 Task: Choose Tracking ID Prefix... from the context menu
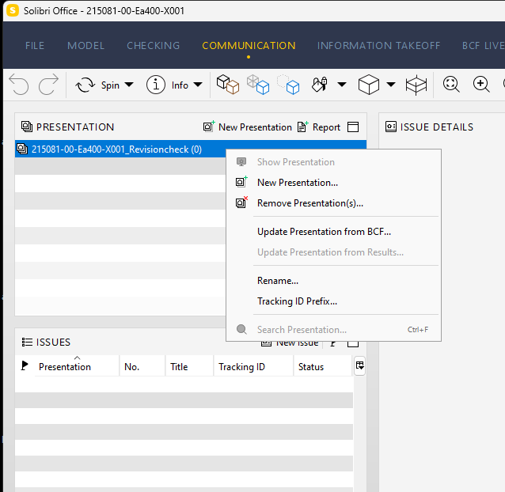(x=334, y=301)
